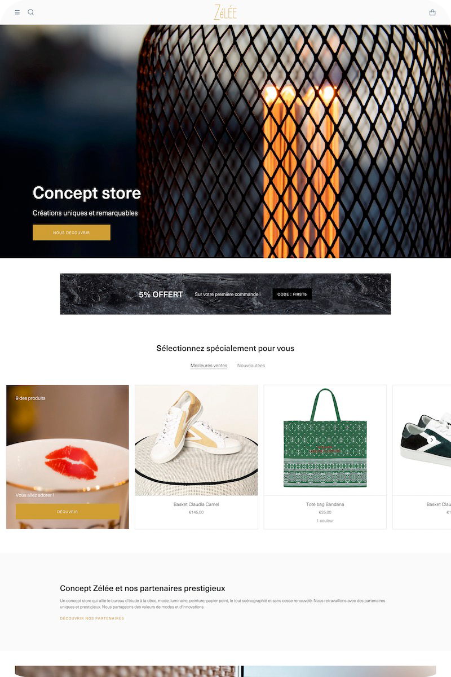The width and height of the screenshot is (451, 677).
Task: Click the Concept store hero heading
Action: 87,193
